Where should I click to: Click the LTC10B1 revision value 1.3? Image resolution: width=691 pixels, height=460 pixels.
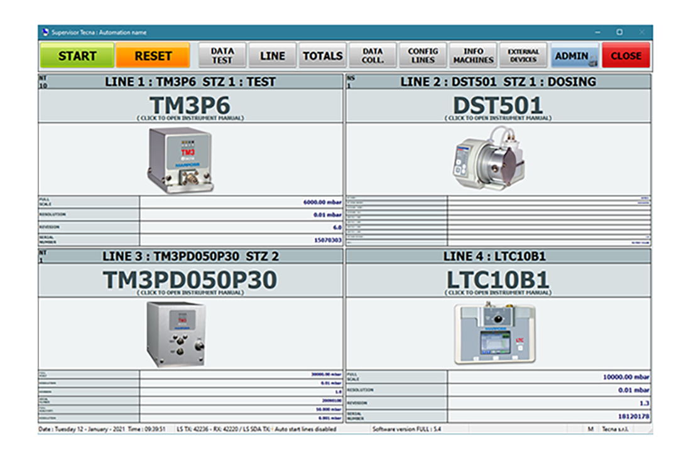(645, 404)
